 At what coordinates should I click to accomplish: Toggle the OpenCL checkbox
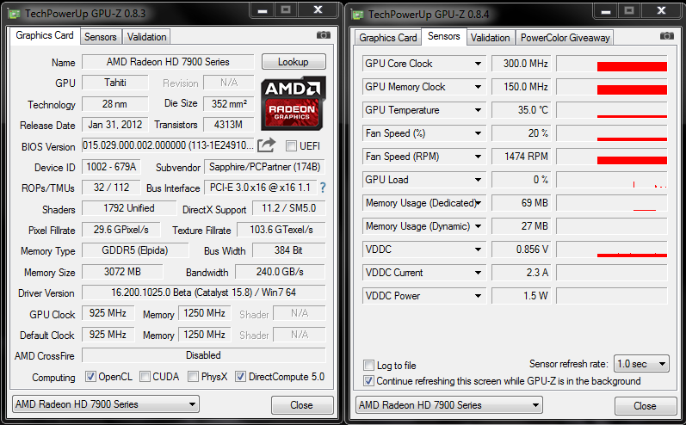pos(90,377)
